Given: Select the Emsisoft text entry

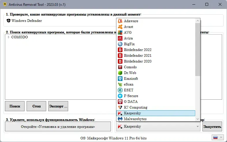Looking at the screenshot, I should click(x=131, y=79).
